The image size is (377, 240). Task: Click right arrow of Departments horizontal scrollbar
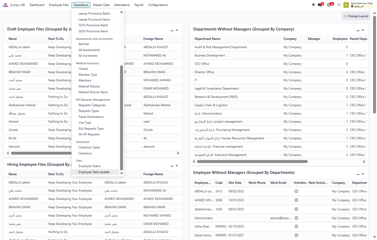(364, 162)
